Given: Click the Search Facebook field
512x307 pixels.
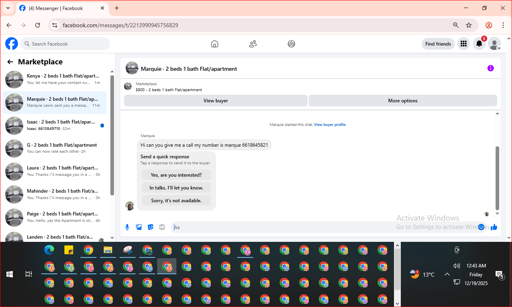Looking at the screenshot, I should (x=65, y=44).
